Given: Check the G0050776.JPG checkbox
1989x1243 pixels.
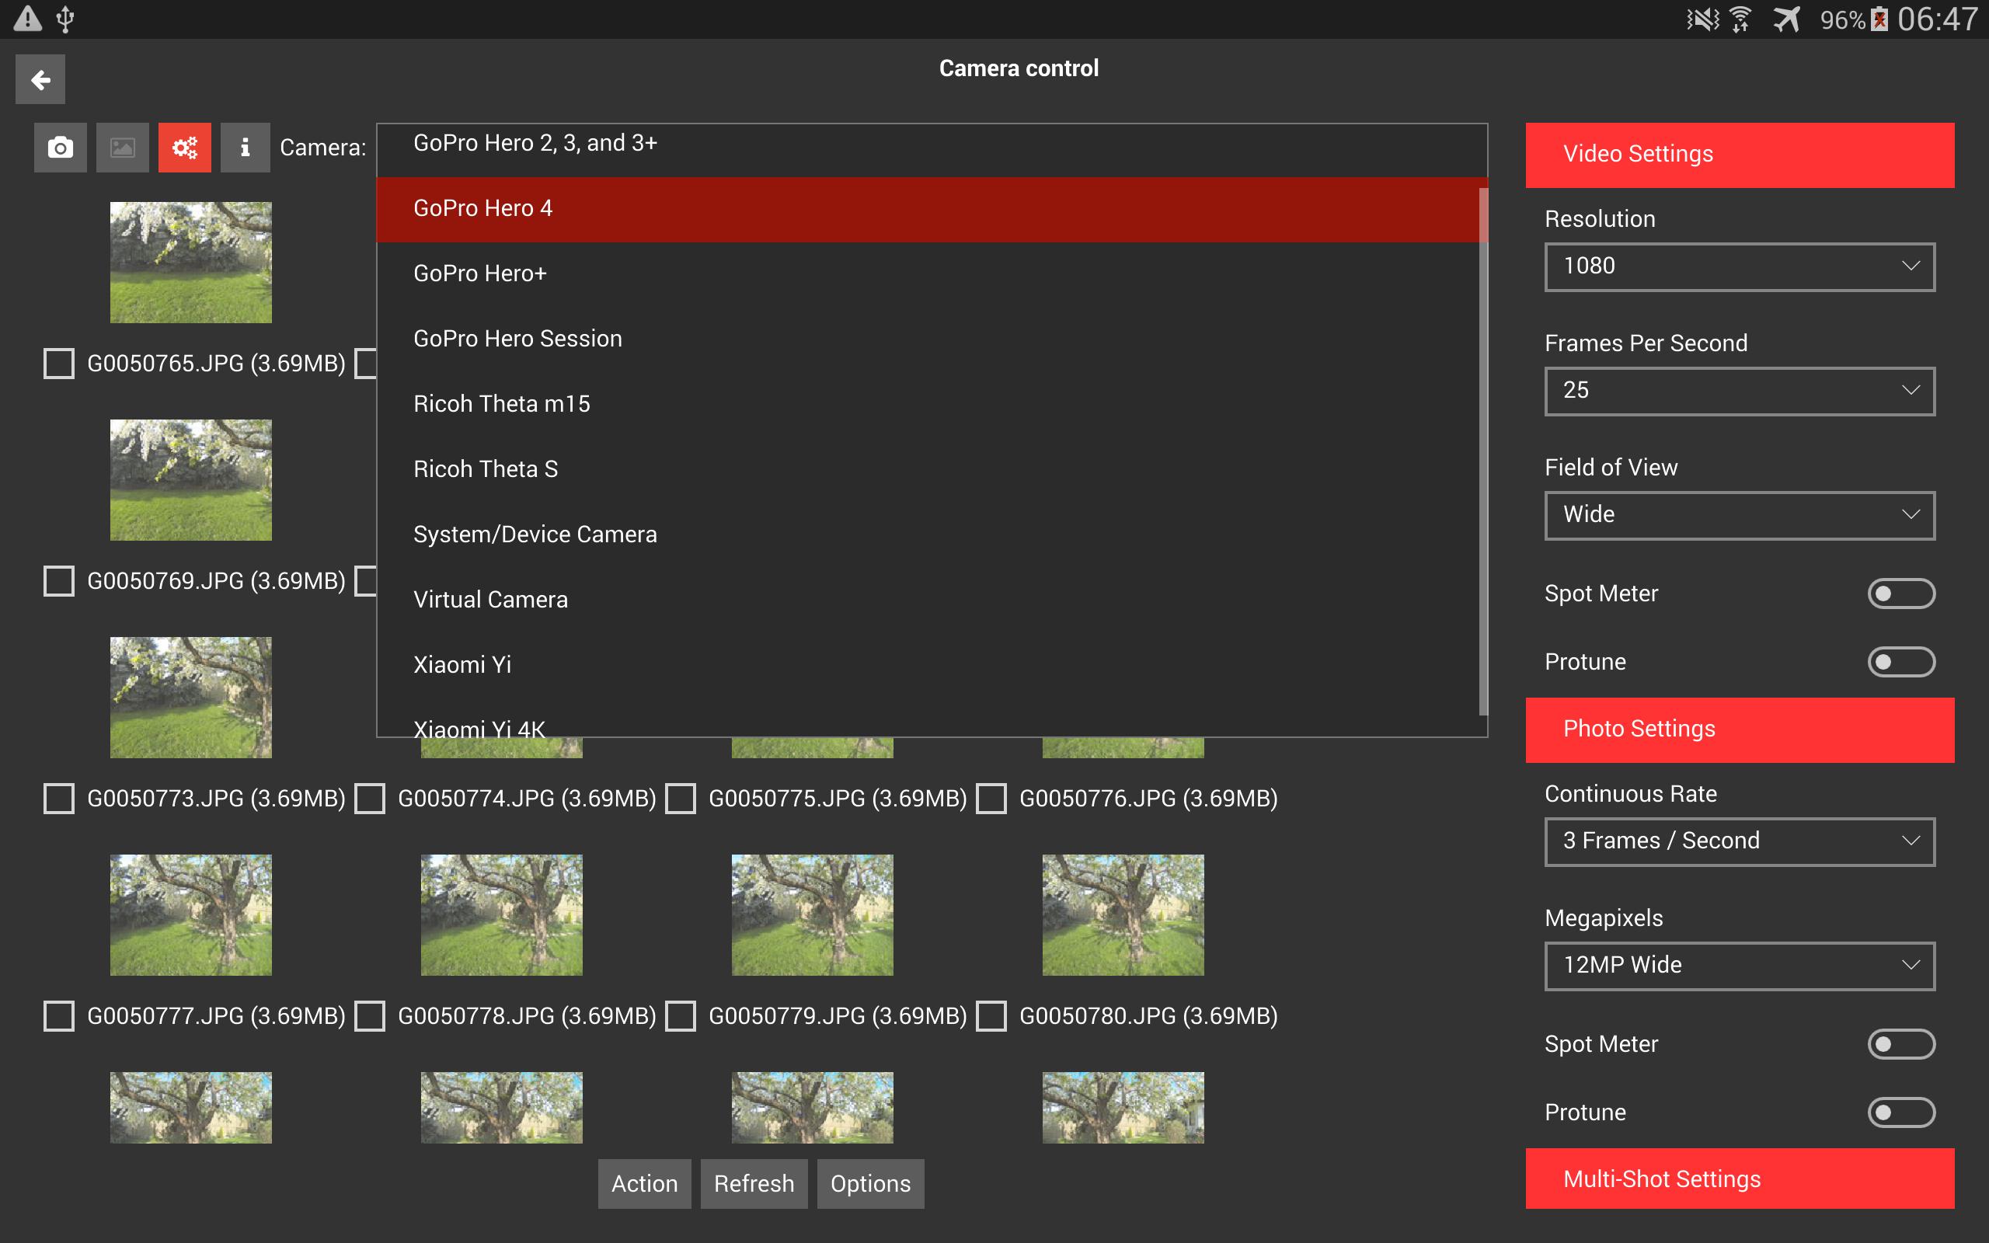Looking at the screenshot, I should tap(991, 799).
